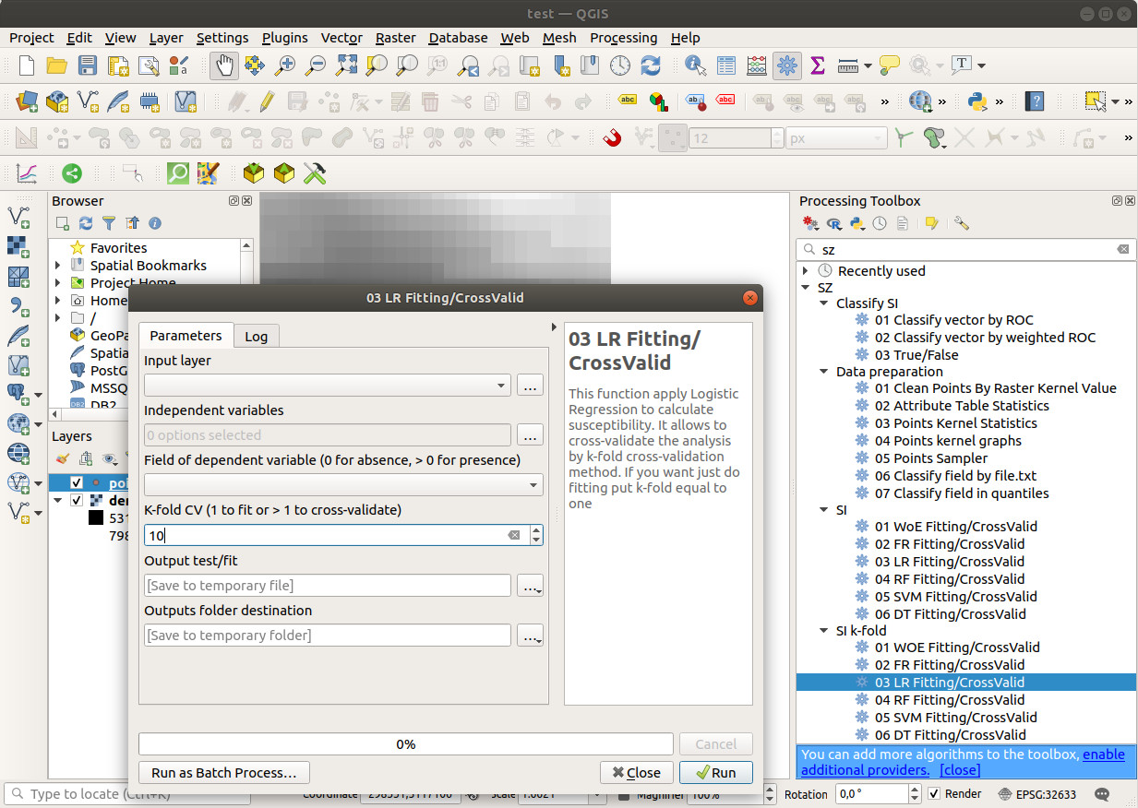This screenshot has height=808, width=1138.
Task: Click Run as Batch Process button
Action: [x=224, y=773]
